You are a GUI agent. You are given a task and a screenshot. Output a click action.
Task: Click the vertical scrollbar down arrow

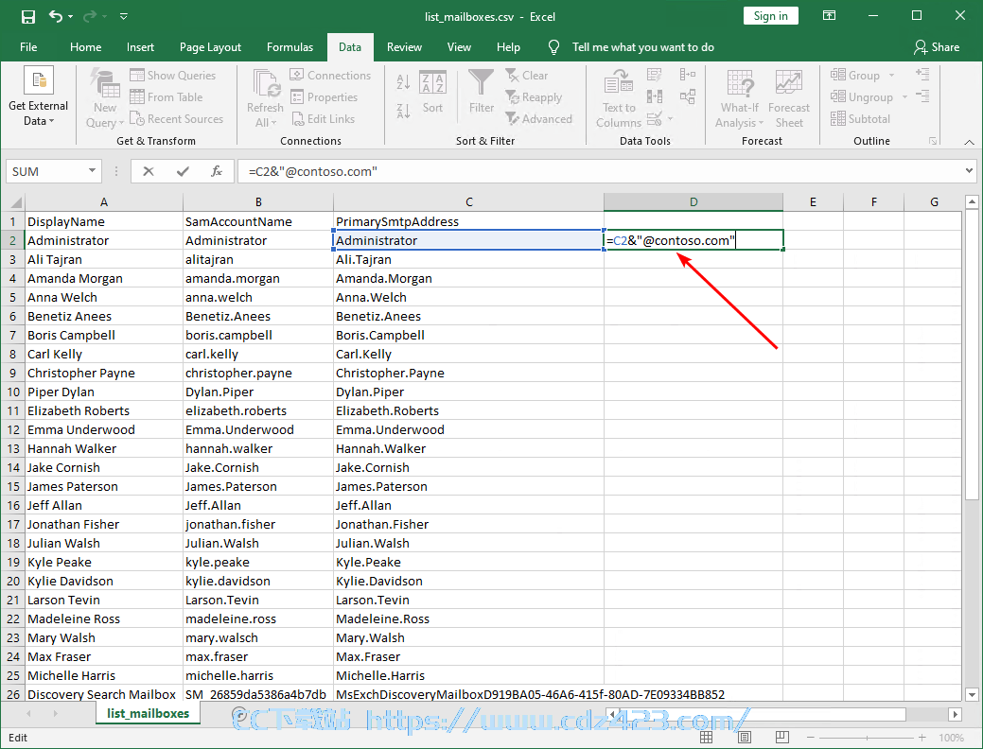pyautogui.click(x=972, y=694)
